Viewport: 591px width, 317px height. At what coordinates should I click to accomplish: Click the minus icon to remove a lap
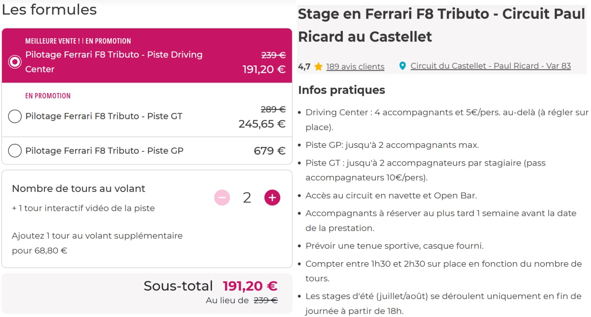222,198
